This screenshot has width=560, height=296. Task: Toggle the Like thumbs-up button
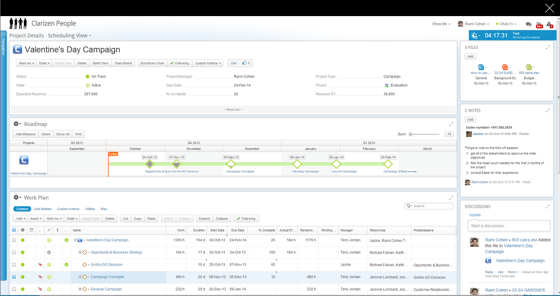click(240, 63)
